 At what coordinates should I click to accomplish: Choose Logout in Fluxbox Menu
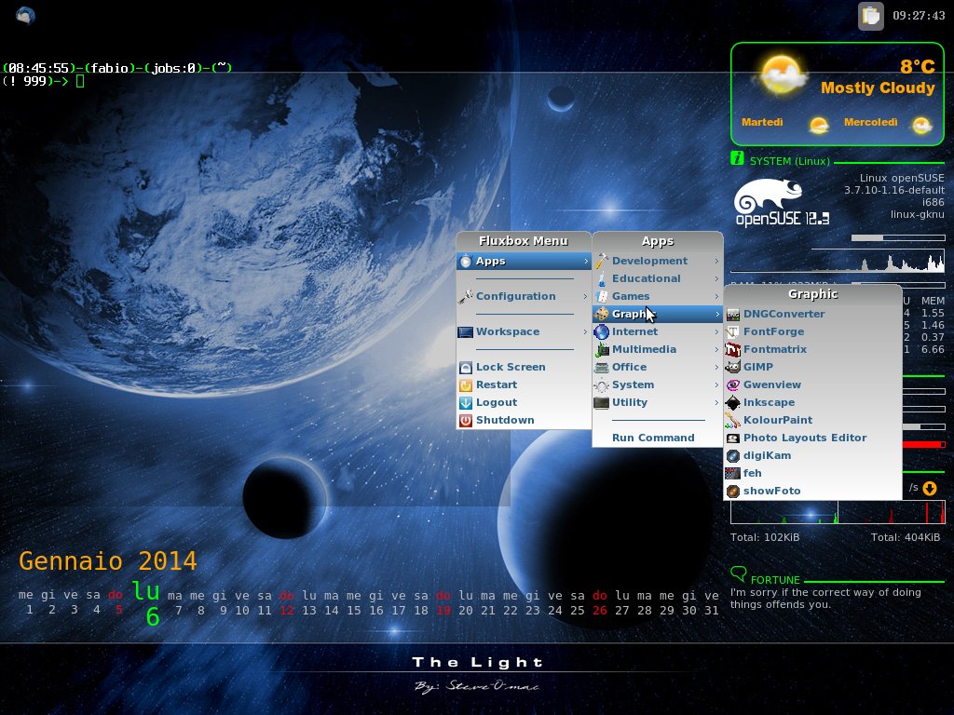524,402
